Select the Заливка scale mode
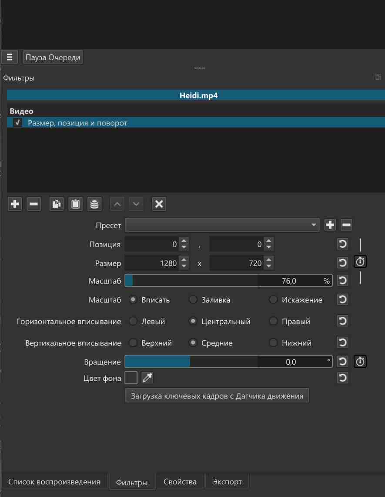Image resolution: width=385 pixels, height=497 pixels. [x=193, y=300]
